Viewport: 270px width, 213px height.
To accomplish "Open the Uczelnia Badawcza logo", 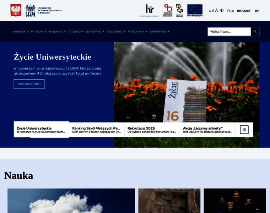I will point(168,11).
